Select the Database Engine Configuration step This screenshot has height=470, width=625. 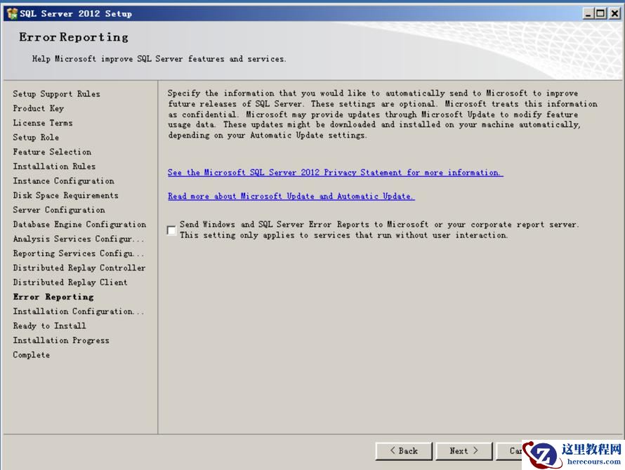pos(79,224)
